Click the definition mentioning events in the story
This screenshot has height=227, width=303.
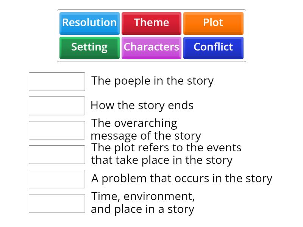(x=167, y=154)
